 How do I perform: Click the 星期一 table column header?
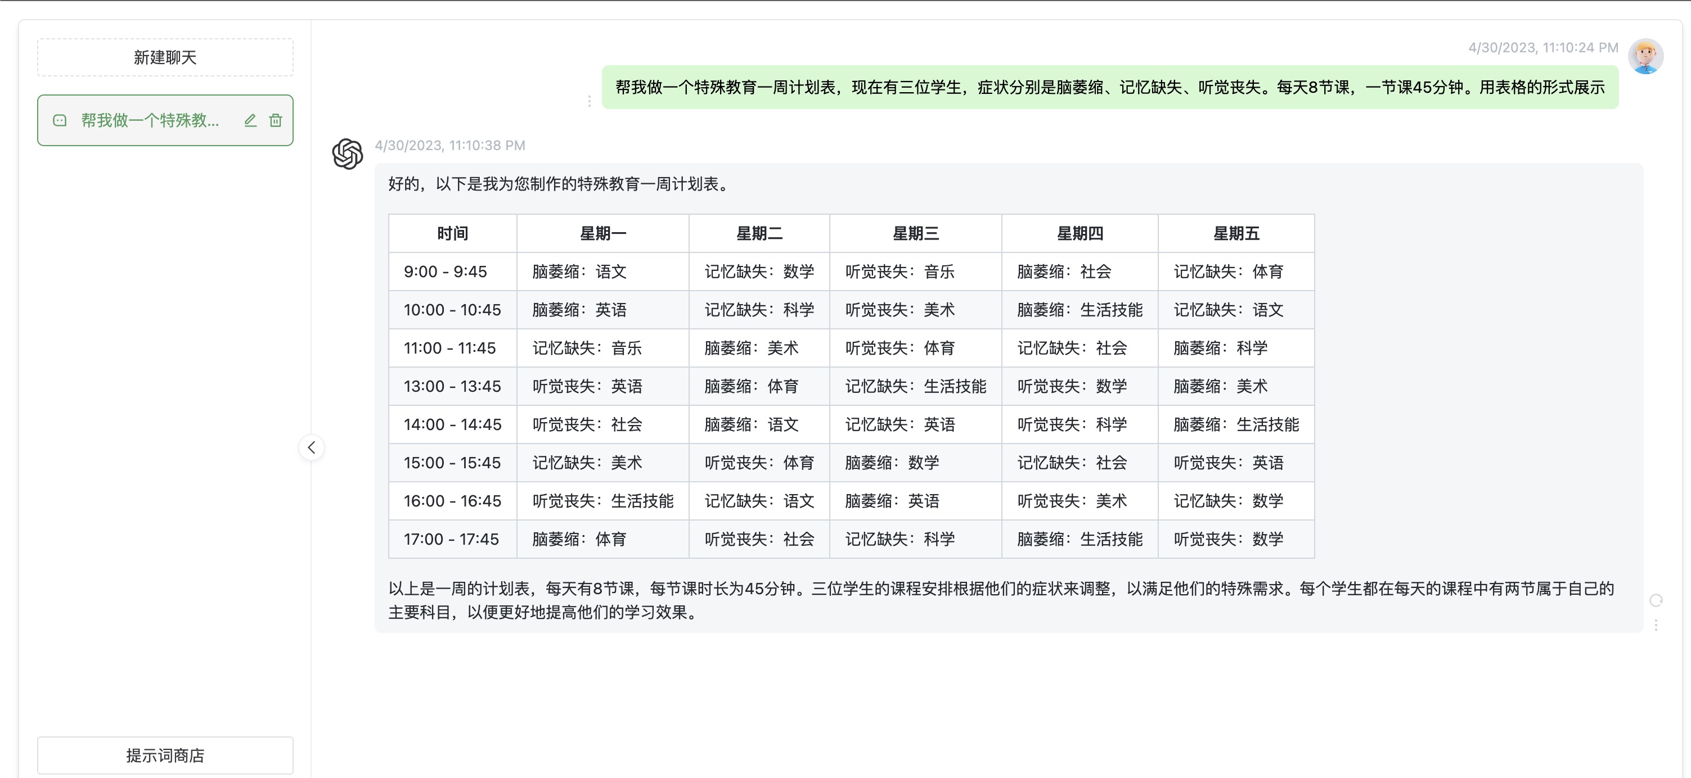602,233
